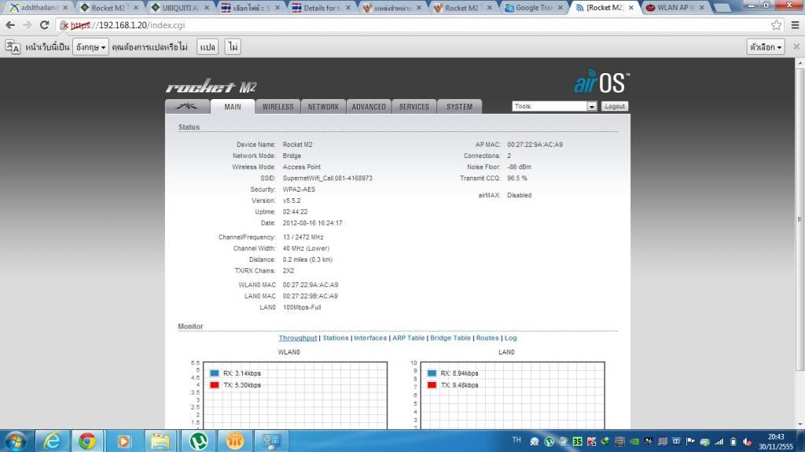Click the browser Back arrow
Viewport: 805px width, 452px height.
click(10, 25)
